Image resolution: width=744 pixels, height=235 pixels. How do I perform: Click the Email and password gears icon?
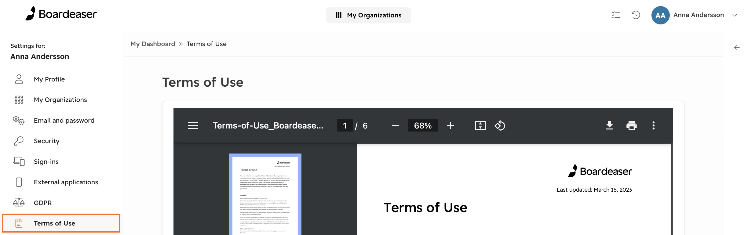tap(19, 120)
